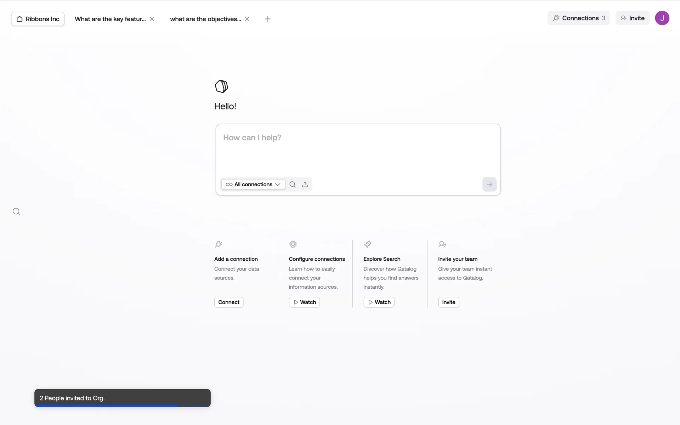The height and width of the screenshot is (425, 680).
Task: Close the 'what are the objectives' tab
Action: click(247, 19)
